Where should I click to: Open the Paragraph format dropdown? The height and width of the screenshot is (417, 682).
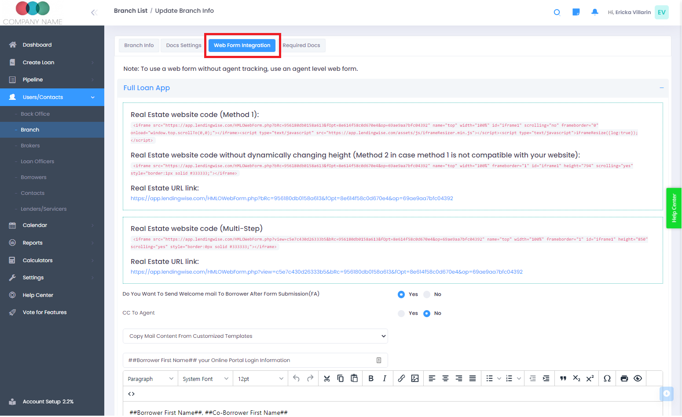(150, 379)
